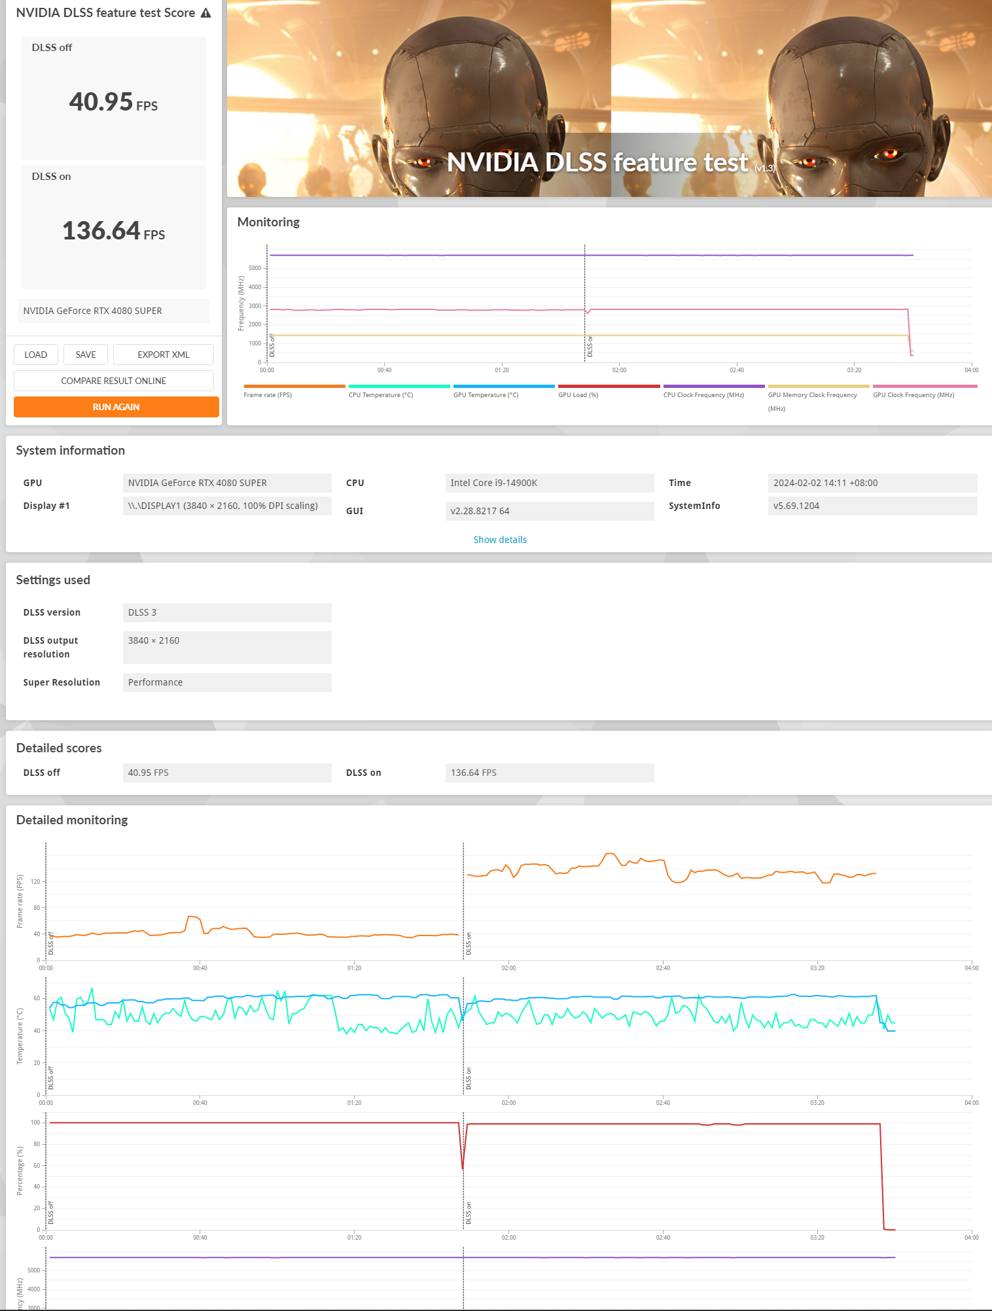Toggle GPU Clock Frequency legend entry
992x1311 pixels.
(x=925, y=391)
